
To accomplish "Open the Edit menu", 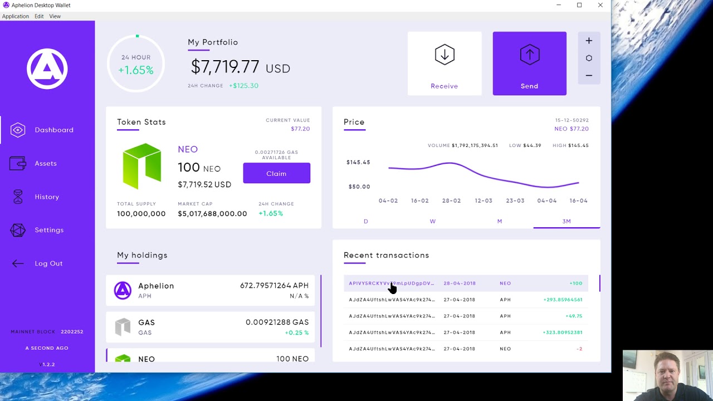I will pos(39,16).
